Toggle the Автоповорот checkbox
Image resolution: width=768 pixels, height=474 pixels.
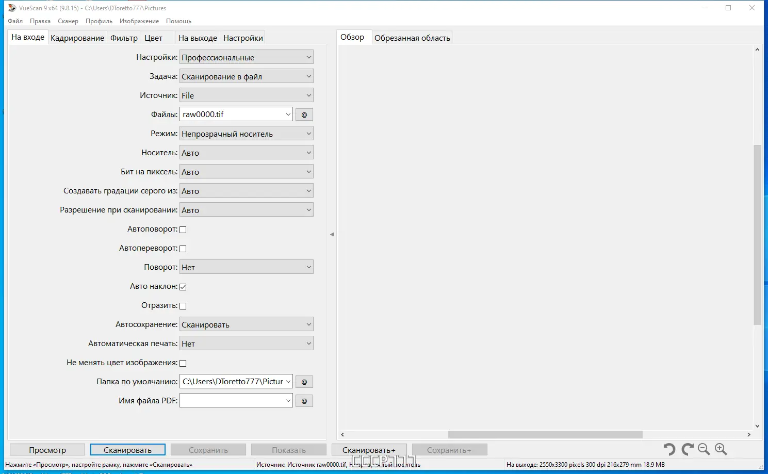(183, 230)
